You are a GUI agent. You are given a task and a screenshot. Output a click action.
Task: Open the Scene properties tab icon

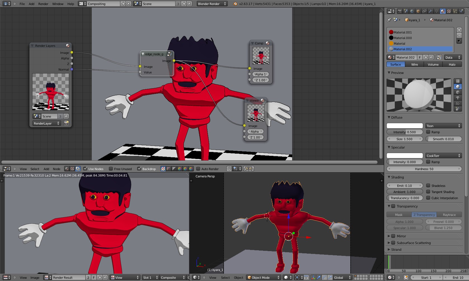click(x=406, y=11)
